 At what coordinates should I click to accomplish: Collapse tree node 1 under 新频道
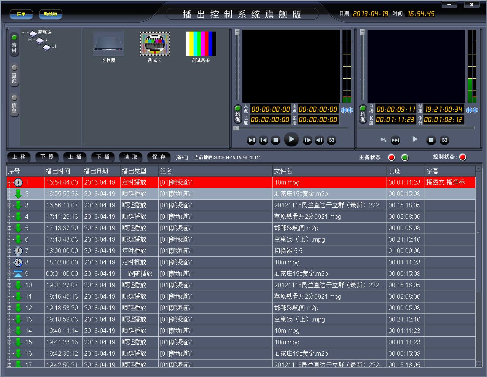click(30, 39)
